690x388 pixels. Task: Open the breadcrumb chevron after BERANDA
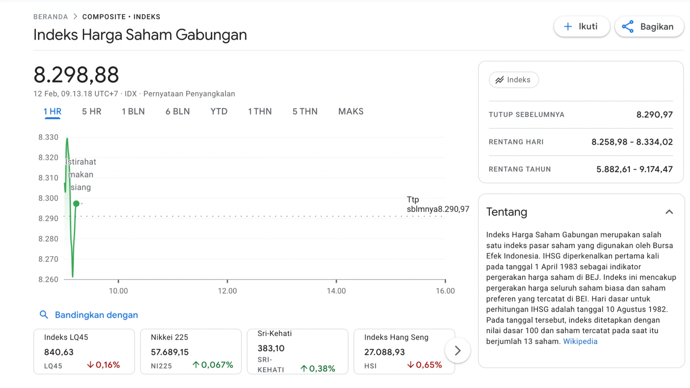tap(75, 17)
